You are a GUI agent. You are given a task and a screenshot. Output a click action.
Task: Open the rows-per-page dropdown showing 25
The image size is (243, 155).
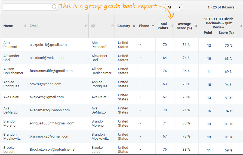tap(173, 8)
